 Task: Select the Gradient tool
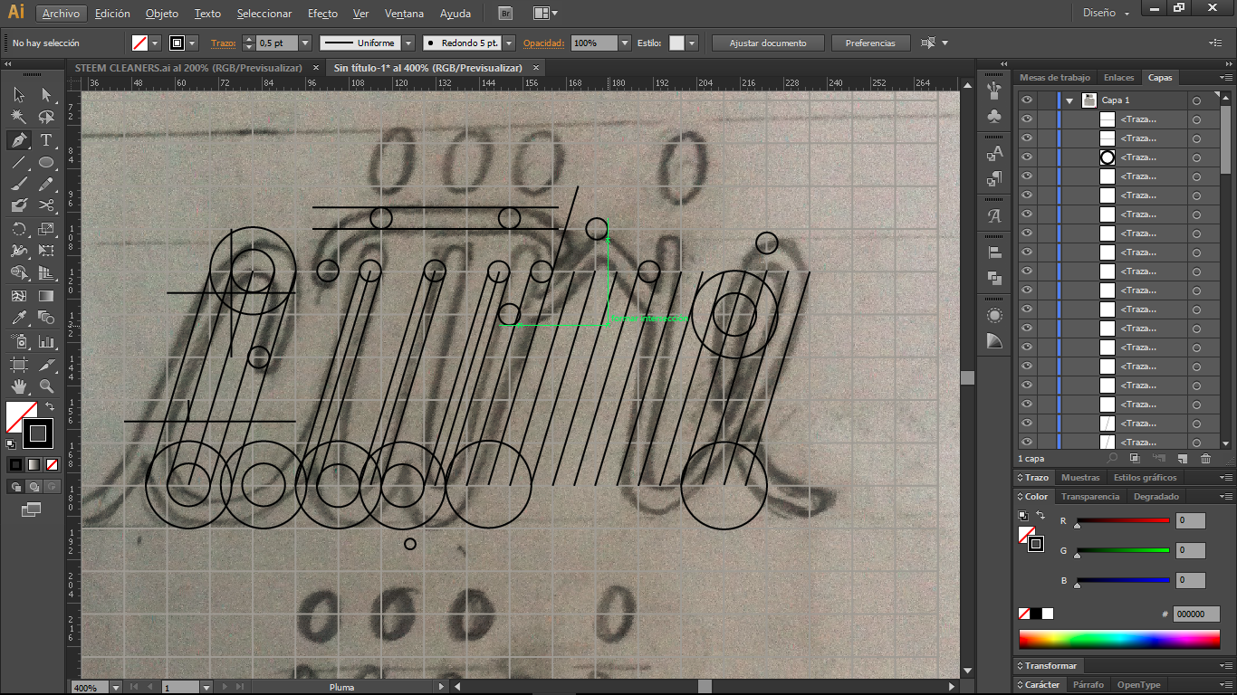coord(46,296)
